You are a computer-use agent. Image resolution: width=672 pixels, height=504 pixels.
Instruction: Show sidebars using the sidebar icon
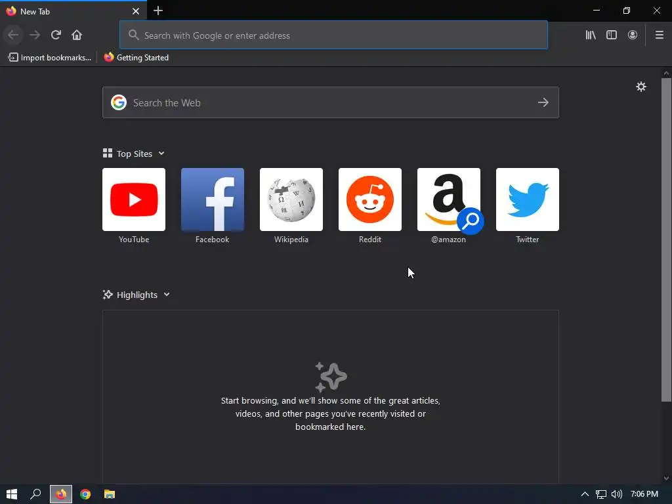point(612,35)
